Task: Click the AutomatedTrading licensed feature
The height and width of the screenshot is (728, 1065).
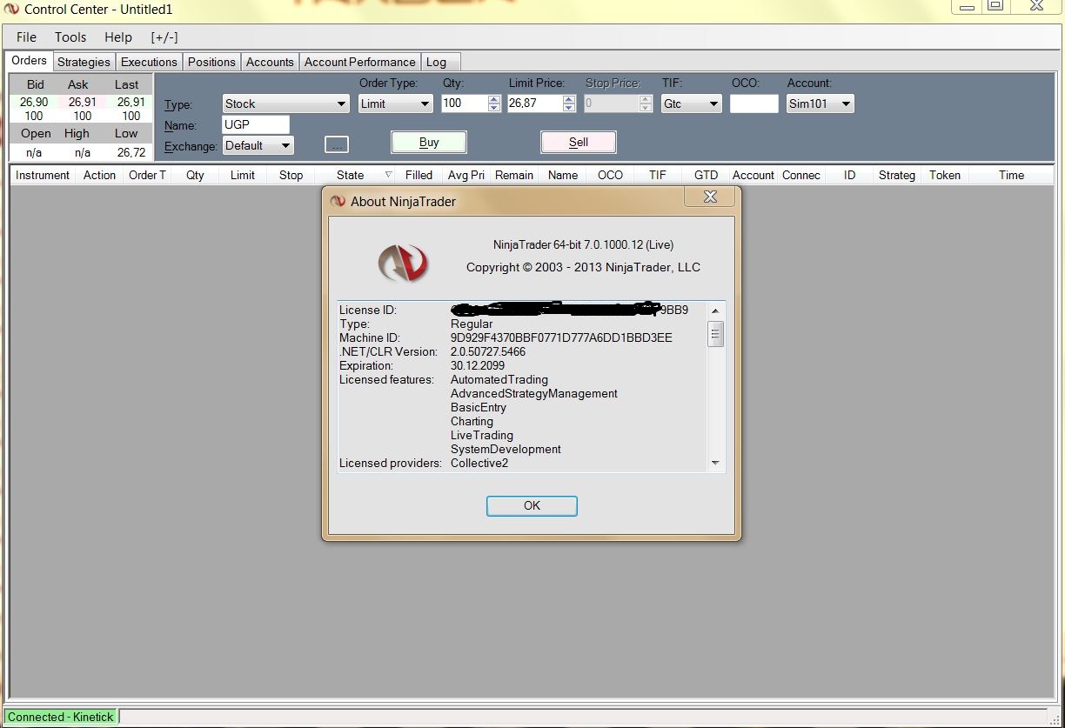Action: pos(499,379)
